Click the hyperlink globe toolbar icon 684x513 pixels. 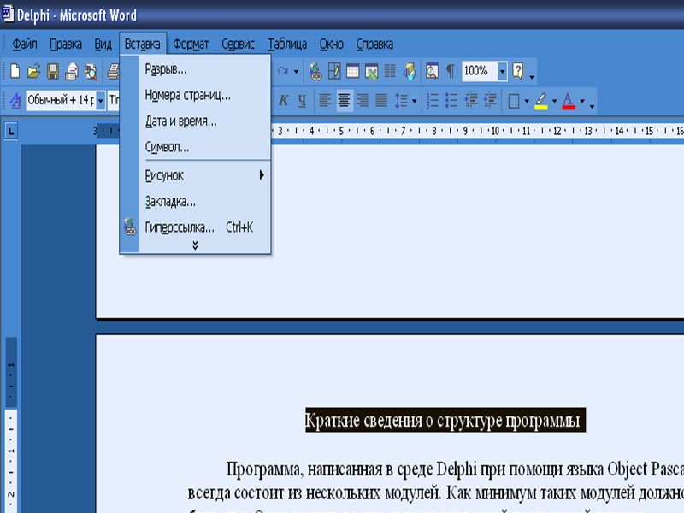pos(315,71)
